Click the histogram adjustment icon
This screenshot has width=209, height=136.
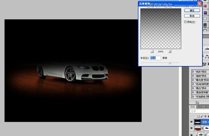click(207, 49)
